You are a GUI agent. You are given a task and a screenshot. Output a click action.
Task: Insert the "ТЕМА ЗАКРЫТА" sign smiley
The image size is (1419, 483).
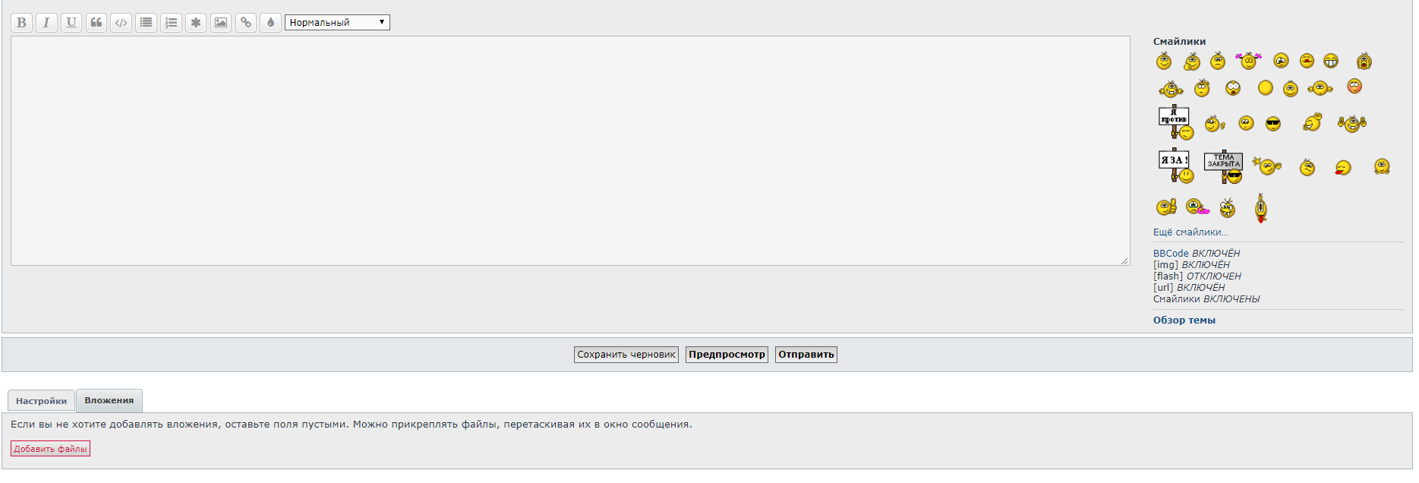tap(1223, 166)
